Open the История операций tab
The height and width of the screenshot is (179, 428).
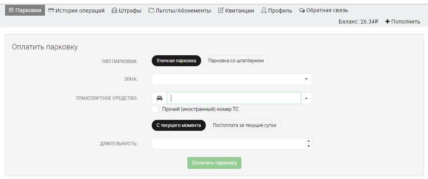tap(77, 11)
